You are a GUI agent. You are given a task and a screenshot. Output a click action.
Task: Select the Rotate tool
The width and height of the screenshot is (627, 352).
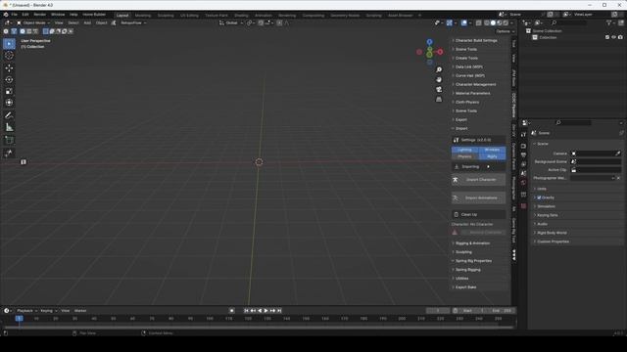(x=9, y=80)
